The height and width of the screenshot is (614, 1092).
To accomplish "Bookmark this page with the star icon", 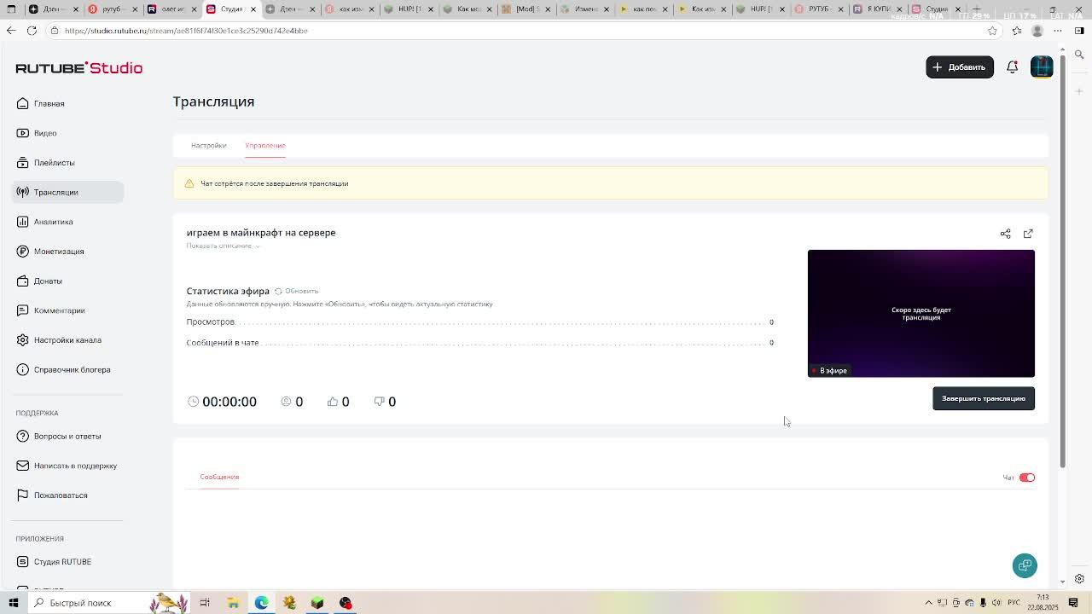I will click(x=992, y=31).
